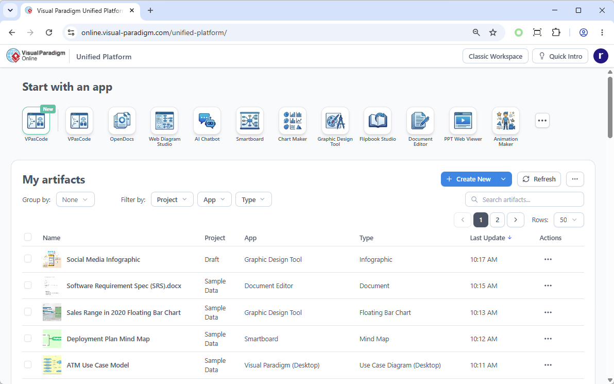Open more options next to Refresh
Viewport: 614px width, 384px height.
(575, 179)
